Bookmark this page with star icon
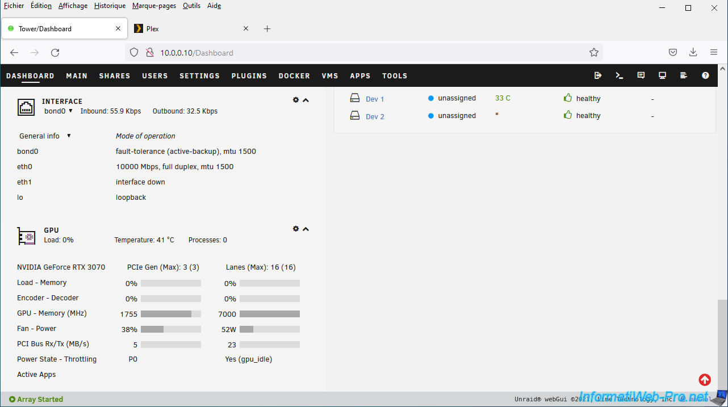The image size is (728, 407). (594, 53)
